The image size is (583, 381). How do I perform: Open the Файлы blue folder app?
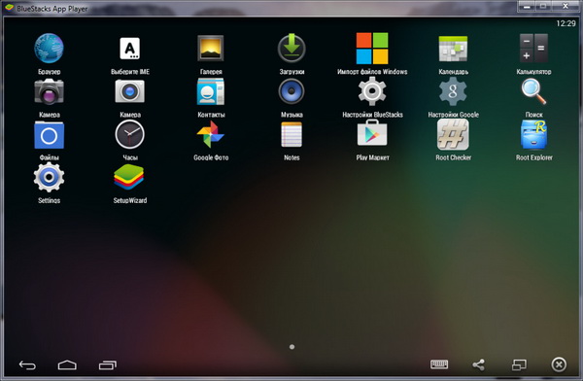(x=49, y=135)
